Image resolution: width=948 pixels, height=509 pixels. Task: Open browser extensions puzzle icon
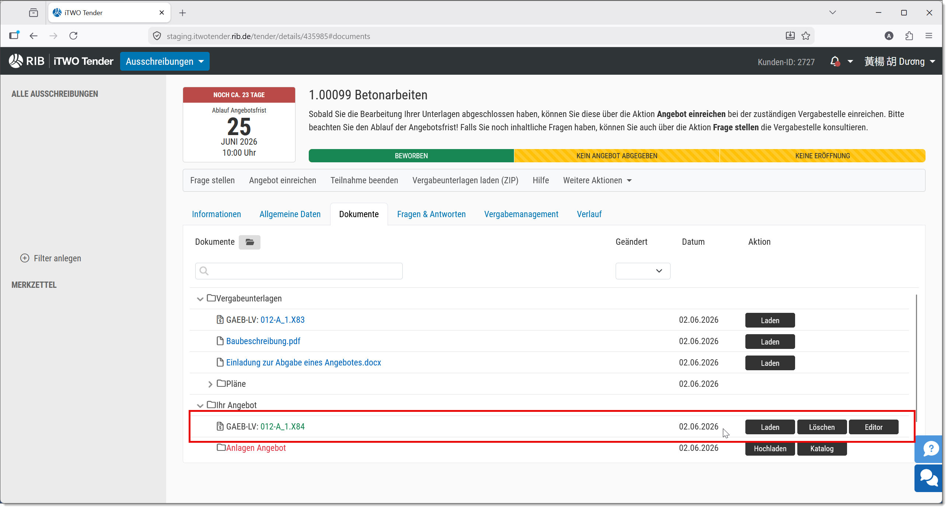(x=909, y=36)
